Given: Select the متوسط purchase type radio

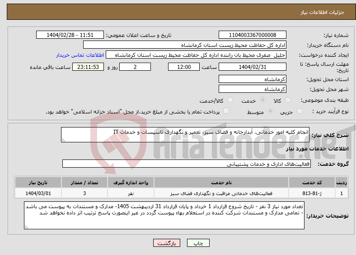Looking at the screenshot, I should (270, 111).
